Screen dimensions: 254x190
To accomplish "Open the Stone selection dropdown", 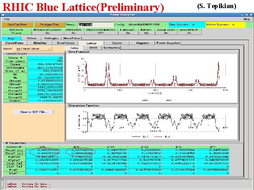I will tap(34, 49).
